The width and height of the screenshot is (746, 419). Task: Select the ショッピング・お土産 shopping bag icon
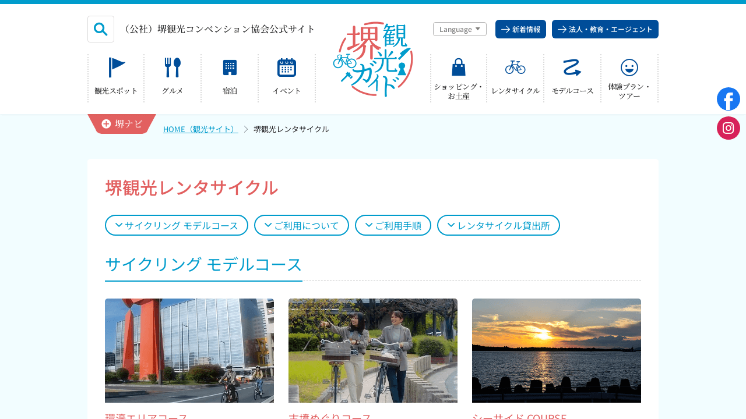(x=458, y=66)
